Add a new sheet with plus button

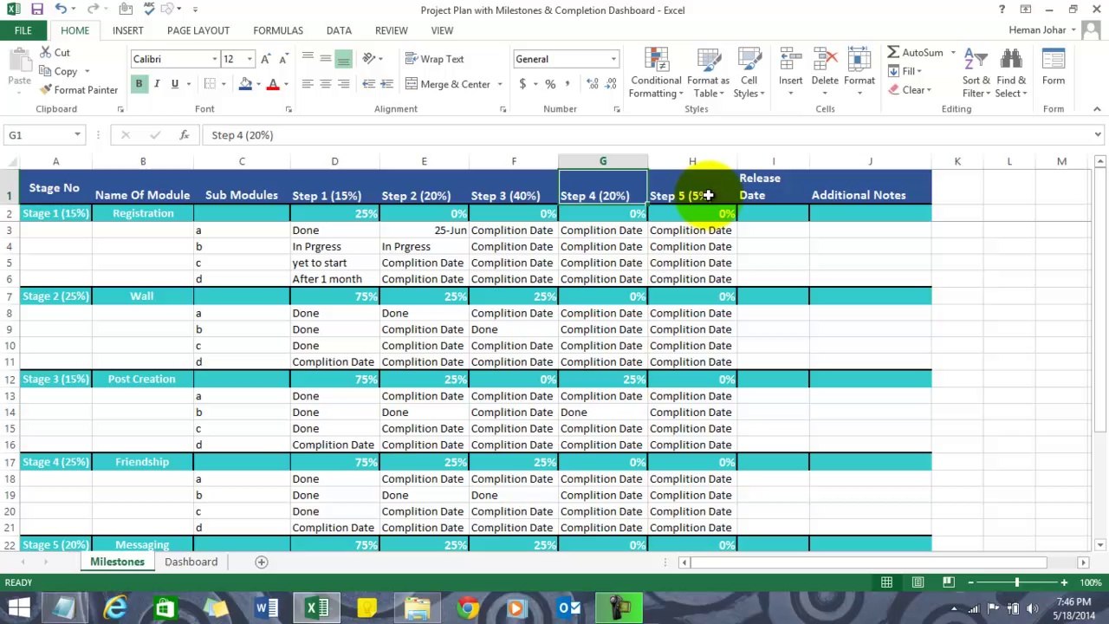pos(261,562)
